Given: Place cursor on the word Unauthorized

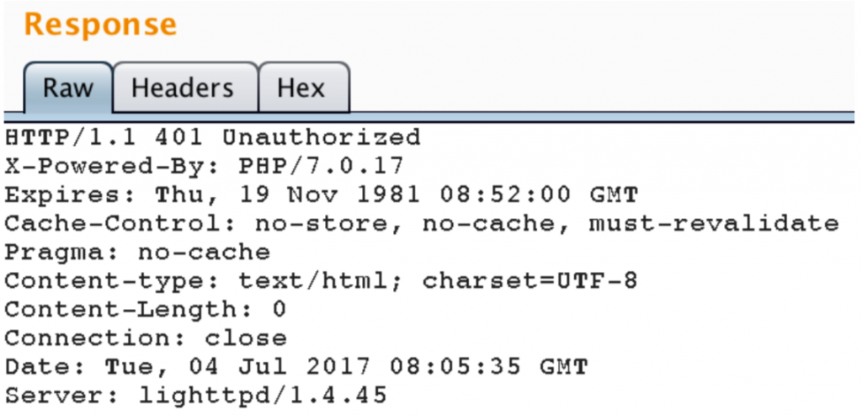Looking at the screenshot, I should [x=321, y=137].
